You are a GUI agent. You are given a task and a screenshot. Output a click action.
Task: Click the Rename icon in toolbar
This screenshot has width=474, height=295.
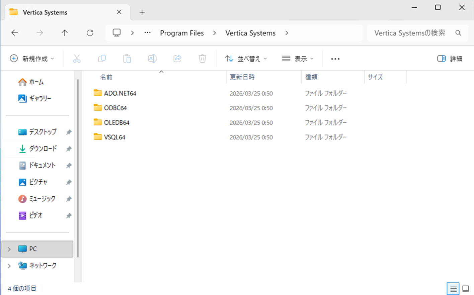click(x=152, y=59)
